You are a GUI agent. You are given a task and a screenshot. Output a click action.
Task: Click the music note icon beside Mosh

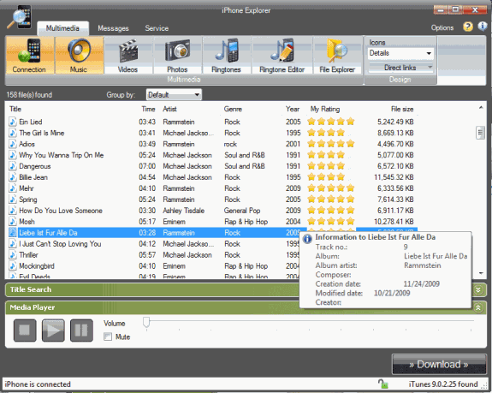click(x=12, y=221)
